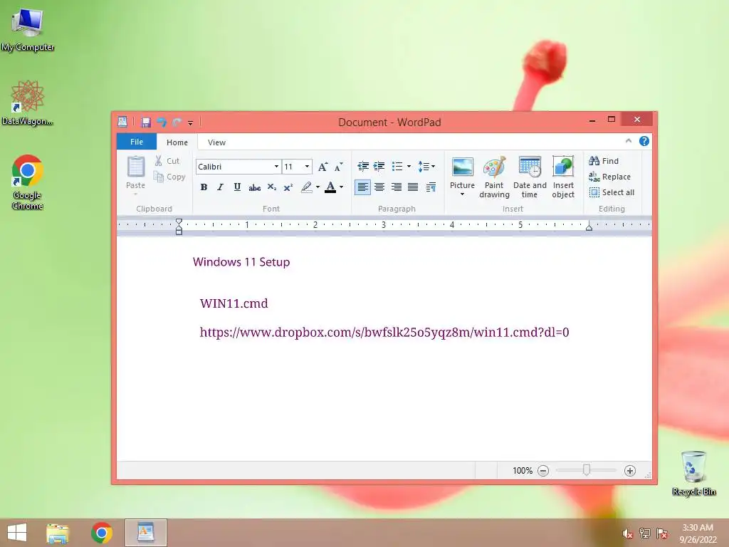The image size is (729, 547).
Task: Insert a Paint drawing
Action: 494,177
